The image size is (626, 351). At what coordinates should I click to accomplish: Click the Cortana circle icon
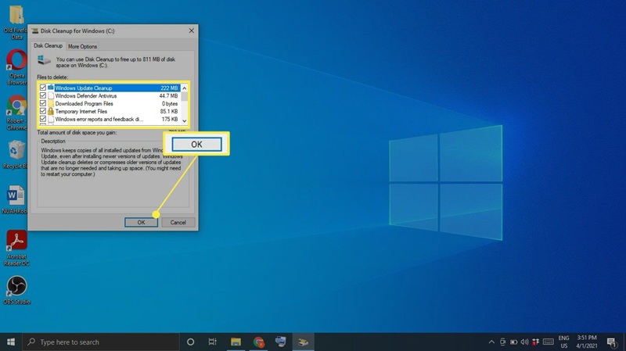pyautogui.click(x=190, y=342)
